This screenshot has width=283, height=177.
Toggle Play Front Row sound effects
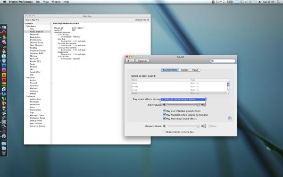pyautogui.click(x=164, y=118)
